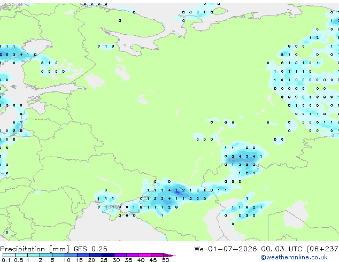Click the '40' legend scale label

tap(141, 260)
